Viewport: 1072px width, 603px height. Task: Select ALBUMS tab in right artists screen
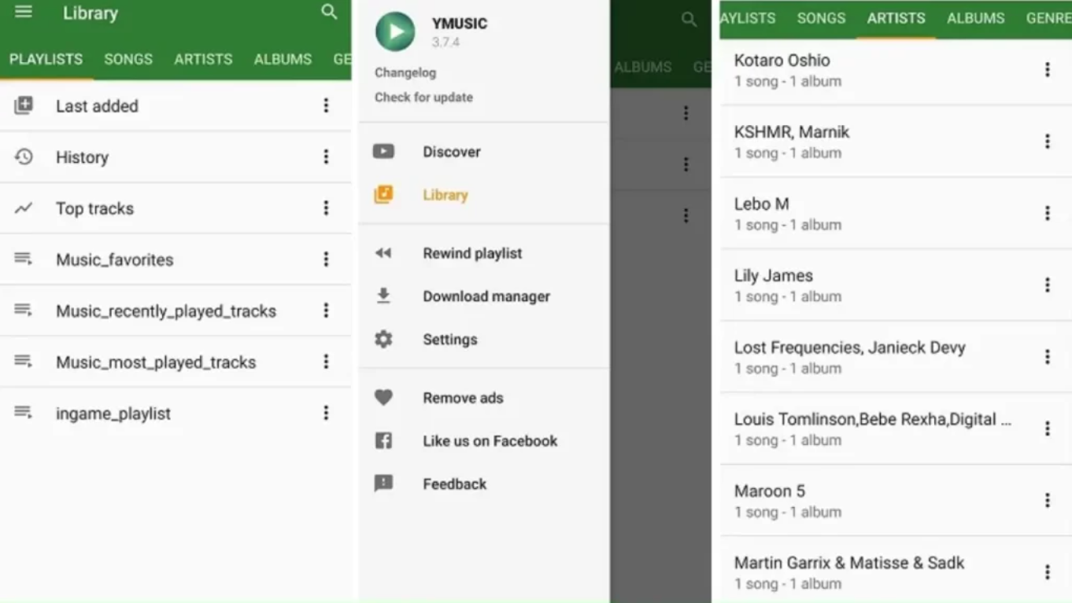coord(976,18)
